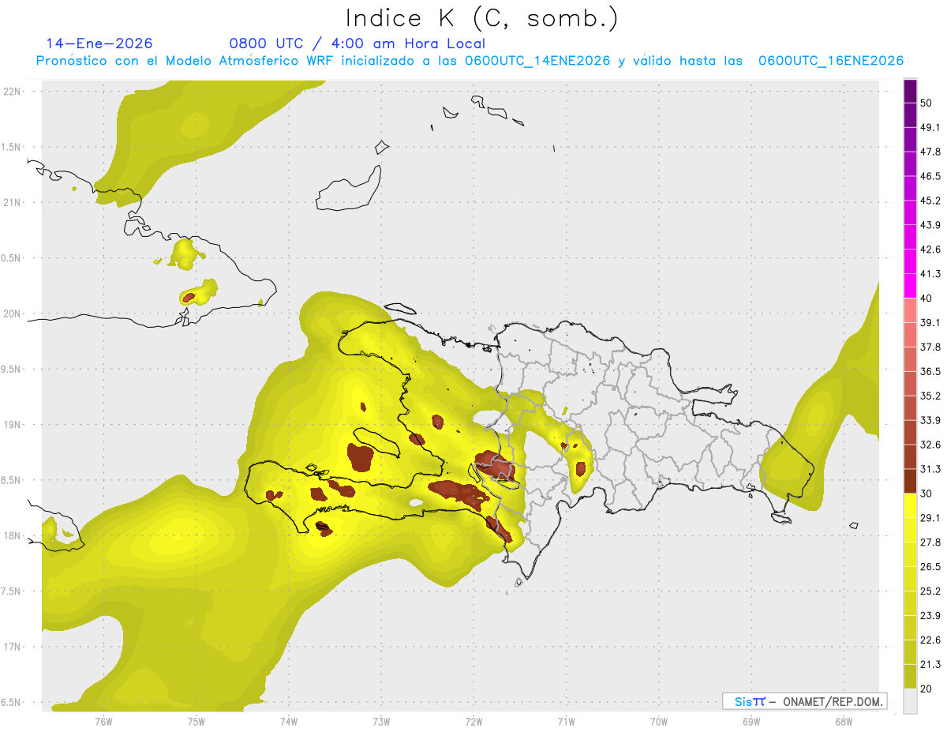Screen dimensions: 947x732
Task: Select the dark brown swatch between 30 and 31.3
Action: [x=910, y=481]
